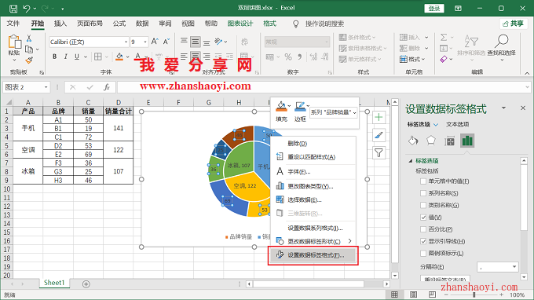Open the number format dropdown
The image size is (534, 300).
[x=326, y=42]
